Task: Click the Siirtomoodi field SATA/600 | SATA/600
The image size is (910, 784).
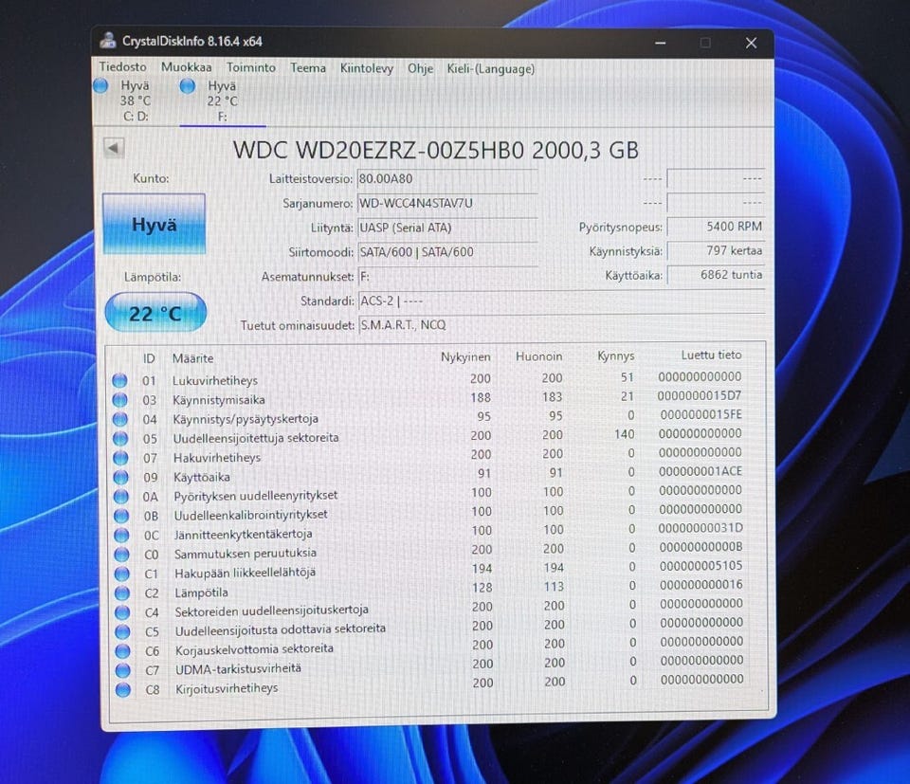Action: point(447,252)
